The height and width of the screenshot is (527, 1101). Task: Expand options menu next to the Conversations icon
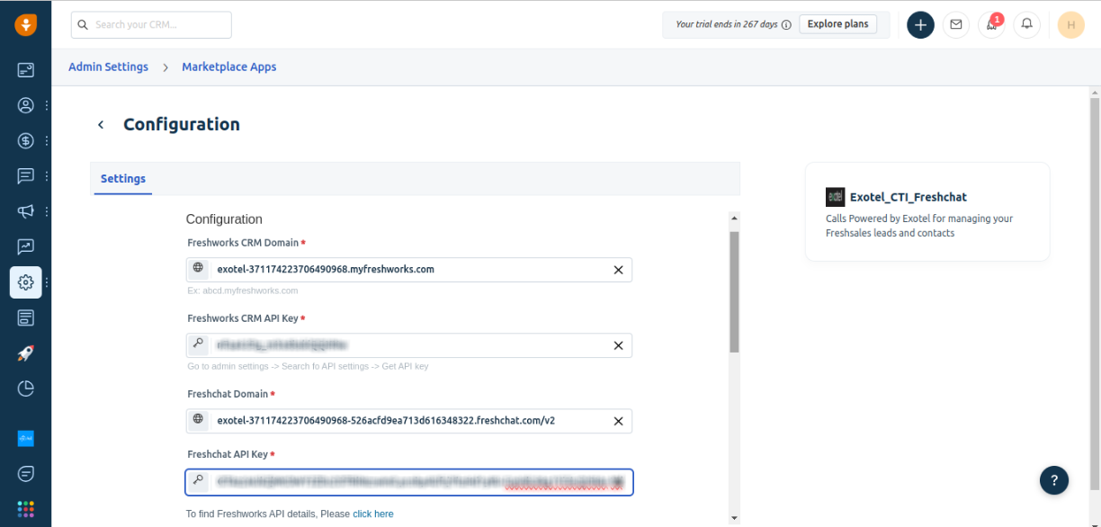tap(47, 175)
